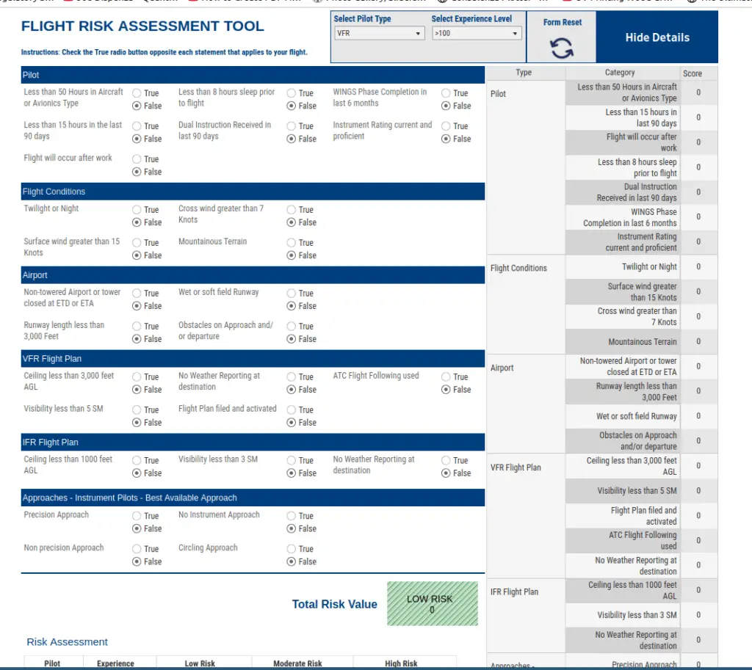752x670 pixels.
Task: Select True for Circling Approach
Action: 292,550
